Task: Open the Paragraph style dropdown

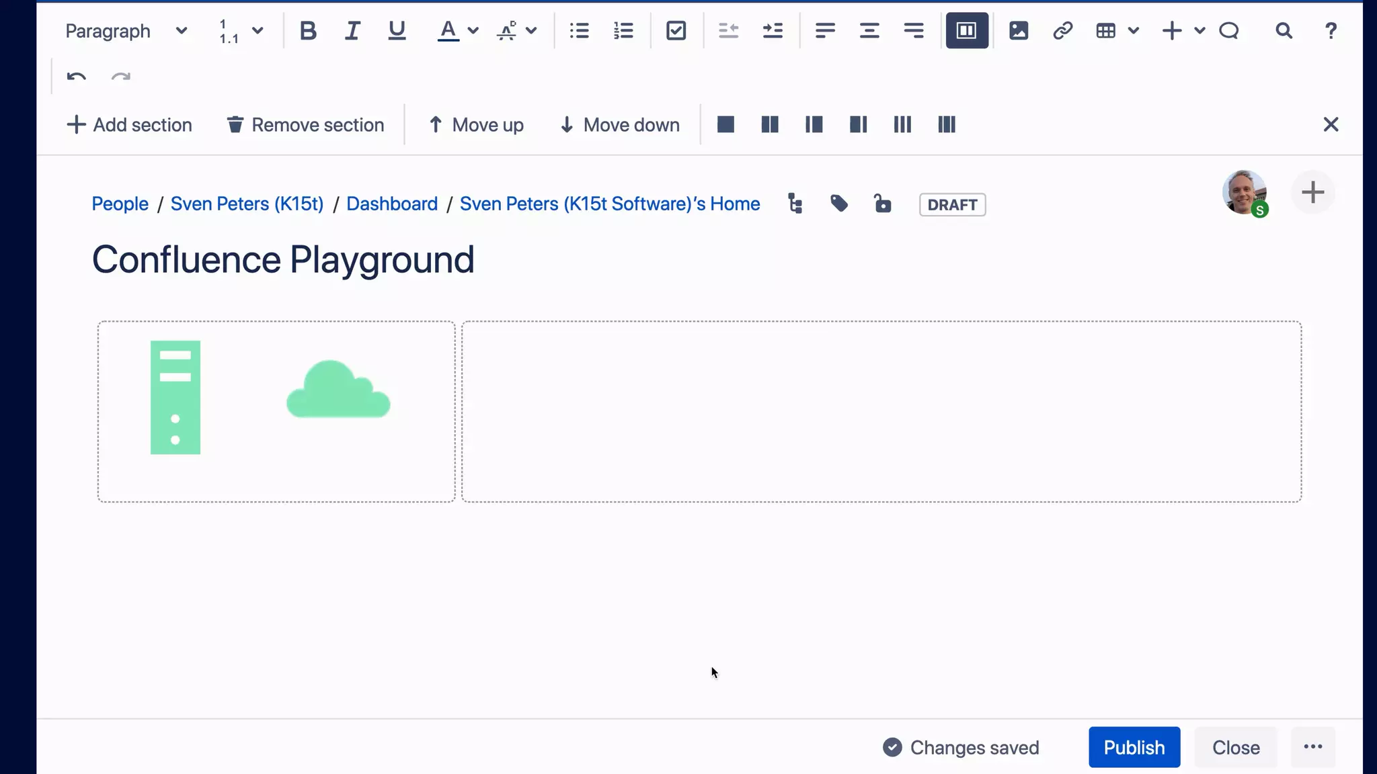Action: tap(126, 30)
